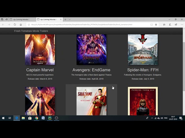185x138 pixels.
Task: Refresh the page with reload icon
Action: 15,24
